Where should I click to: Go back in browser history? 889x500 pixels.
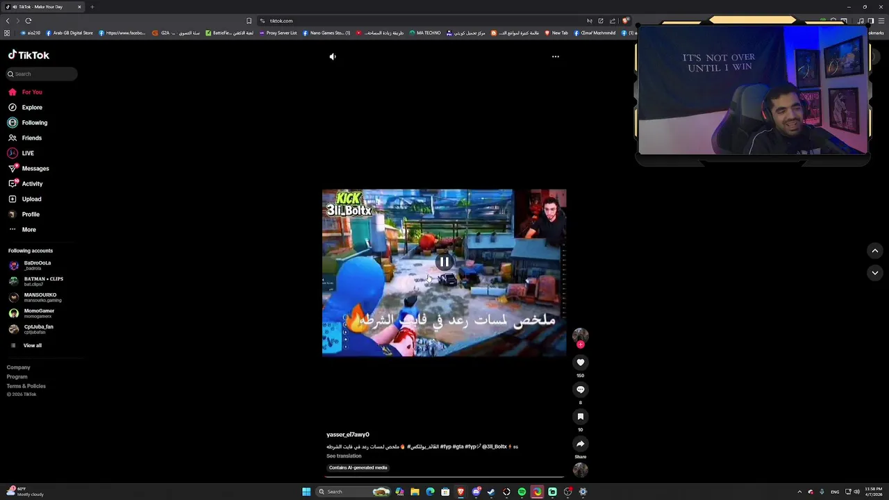[8, 21]
